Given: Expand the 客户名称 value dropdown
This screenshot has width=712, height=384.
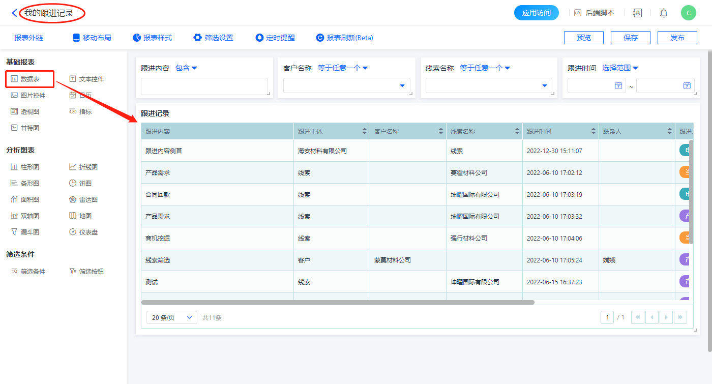Looking at the screenshot, I should pos(402,86).
